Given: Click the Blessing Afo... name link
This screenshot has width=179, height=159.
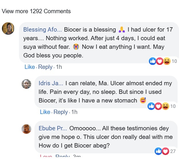Looking at the screenshot, I should [43, 30].
